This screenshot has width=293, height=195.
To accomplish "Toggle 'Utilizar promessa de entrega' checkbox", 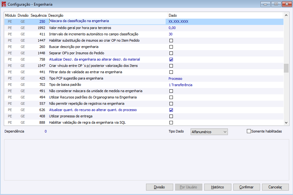I will pos(171,116).
